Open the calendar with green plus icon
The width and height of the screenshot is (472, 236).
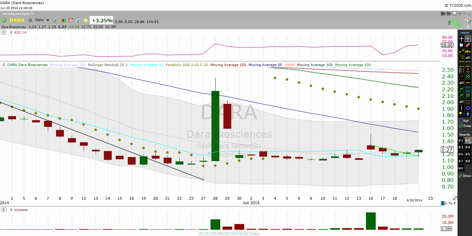[x=78, y=20]
